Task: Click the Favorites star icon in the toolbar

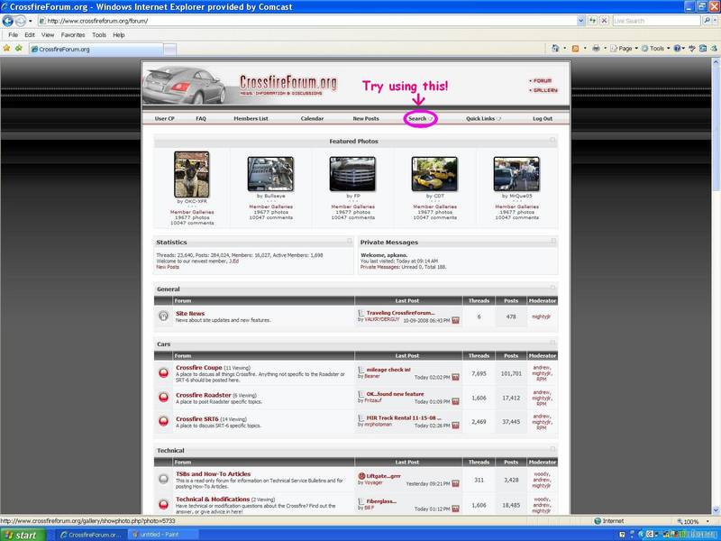Action: 7,49
